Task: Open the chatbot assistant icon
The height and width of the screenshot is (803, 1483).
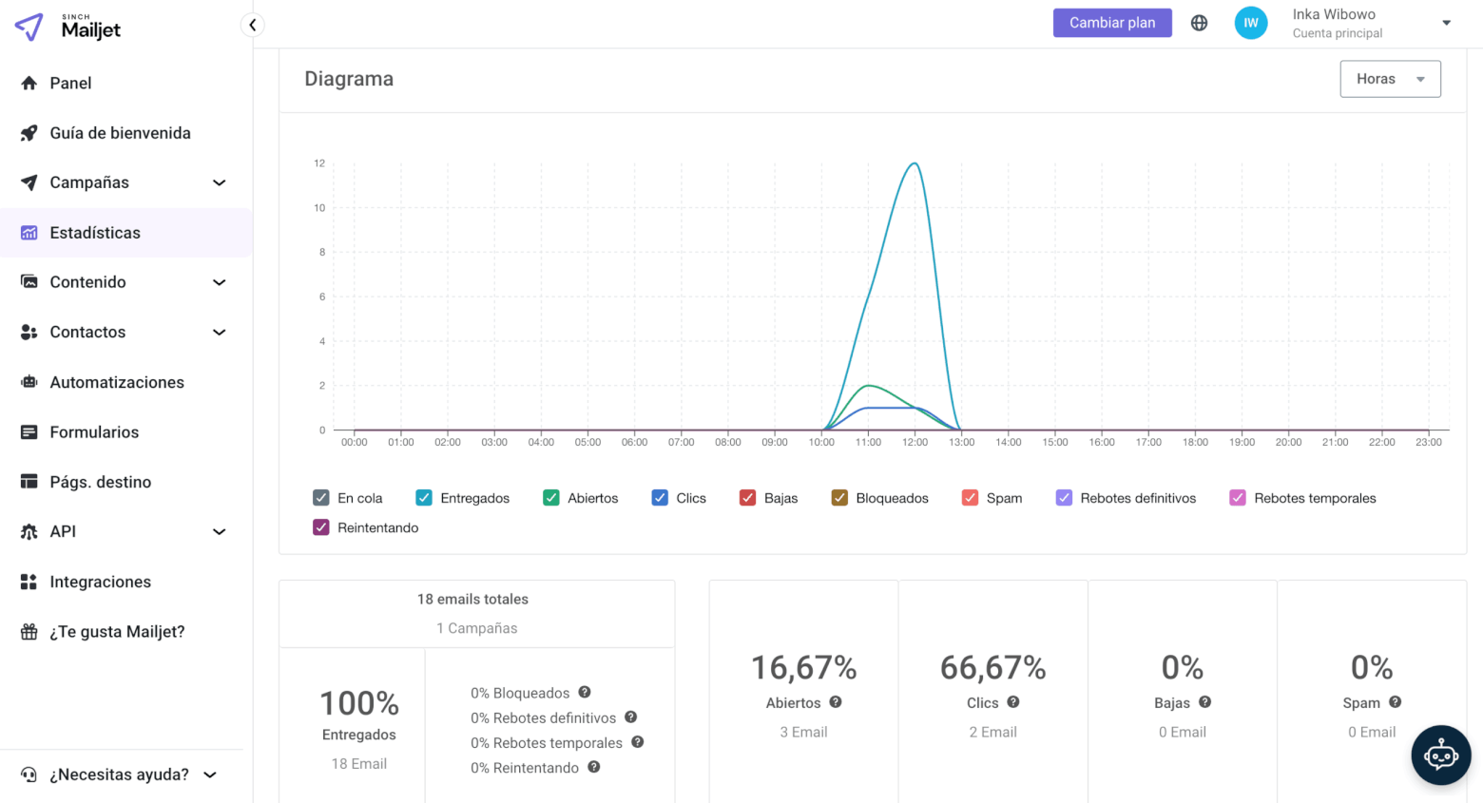Action: (x=1440, y=755)
